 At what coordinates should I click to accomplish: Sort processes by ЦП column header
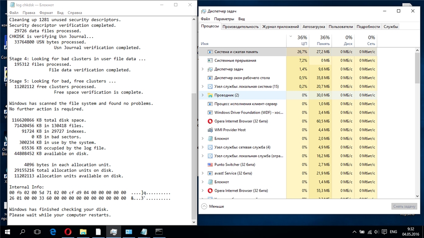tap(298, 40)
